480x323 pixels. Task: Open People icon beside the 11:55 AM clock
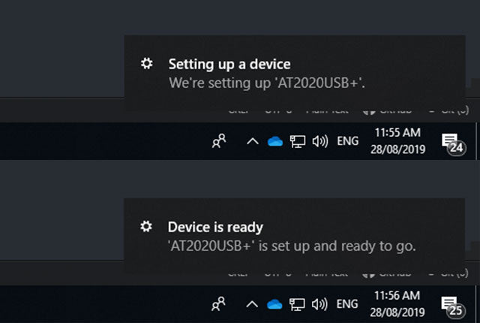click(x=219, y=141)
